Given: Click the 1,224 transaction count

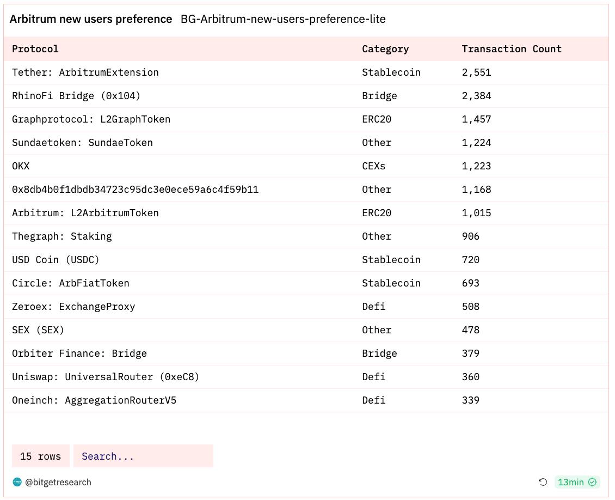Looking at the screenshot, I should 476,143.
